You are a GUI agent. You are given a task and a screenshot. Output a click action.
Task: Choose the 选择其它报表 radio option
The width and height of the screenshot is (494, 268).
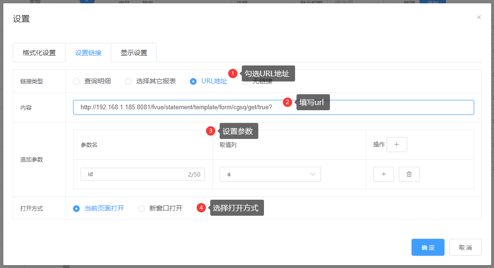click(x=128, y=81)
